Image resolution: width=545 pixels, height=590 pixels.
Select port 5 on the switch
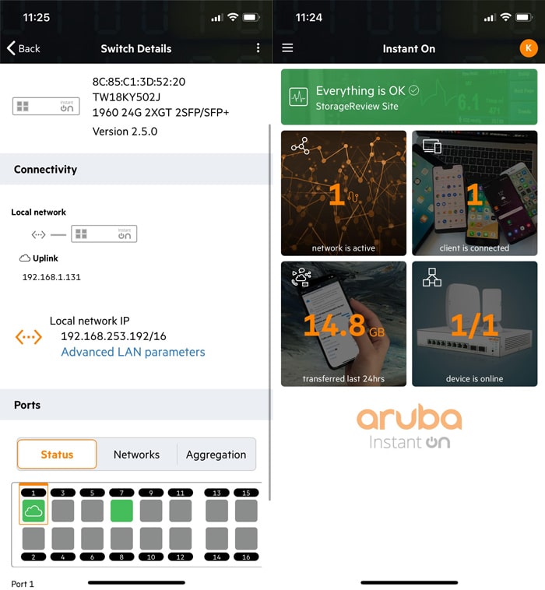point(92,511)
